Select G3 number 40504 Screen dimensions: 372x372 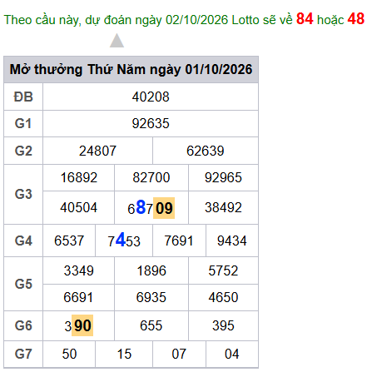click(x=79, y=207)
